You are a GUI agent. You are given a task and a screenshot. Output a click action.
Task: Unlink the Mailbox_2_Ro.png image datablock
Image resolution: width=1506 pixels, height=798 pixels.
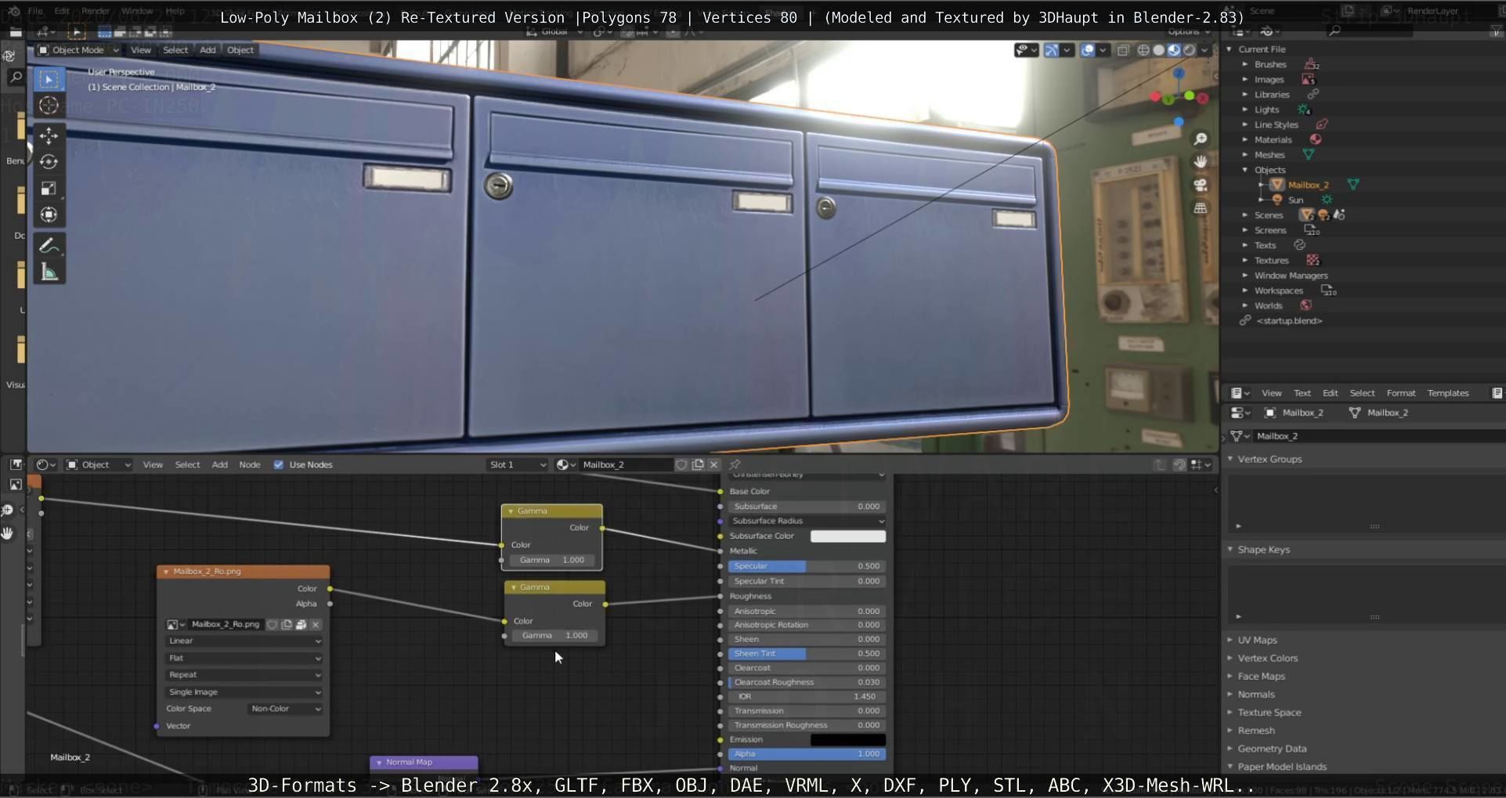pos(316,624)
